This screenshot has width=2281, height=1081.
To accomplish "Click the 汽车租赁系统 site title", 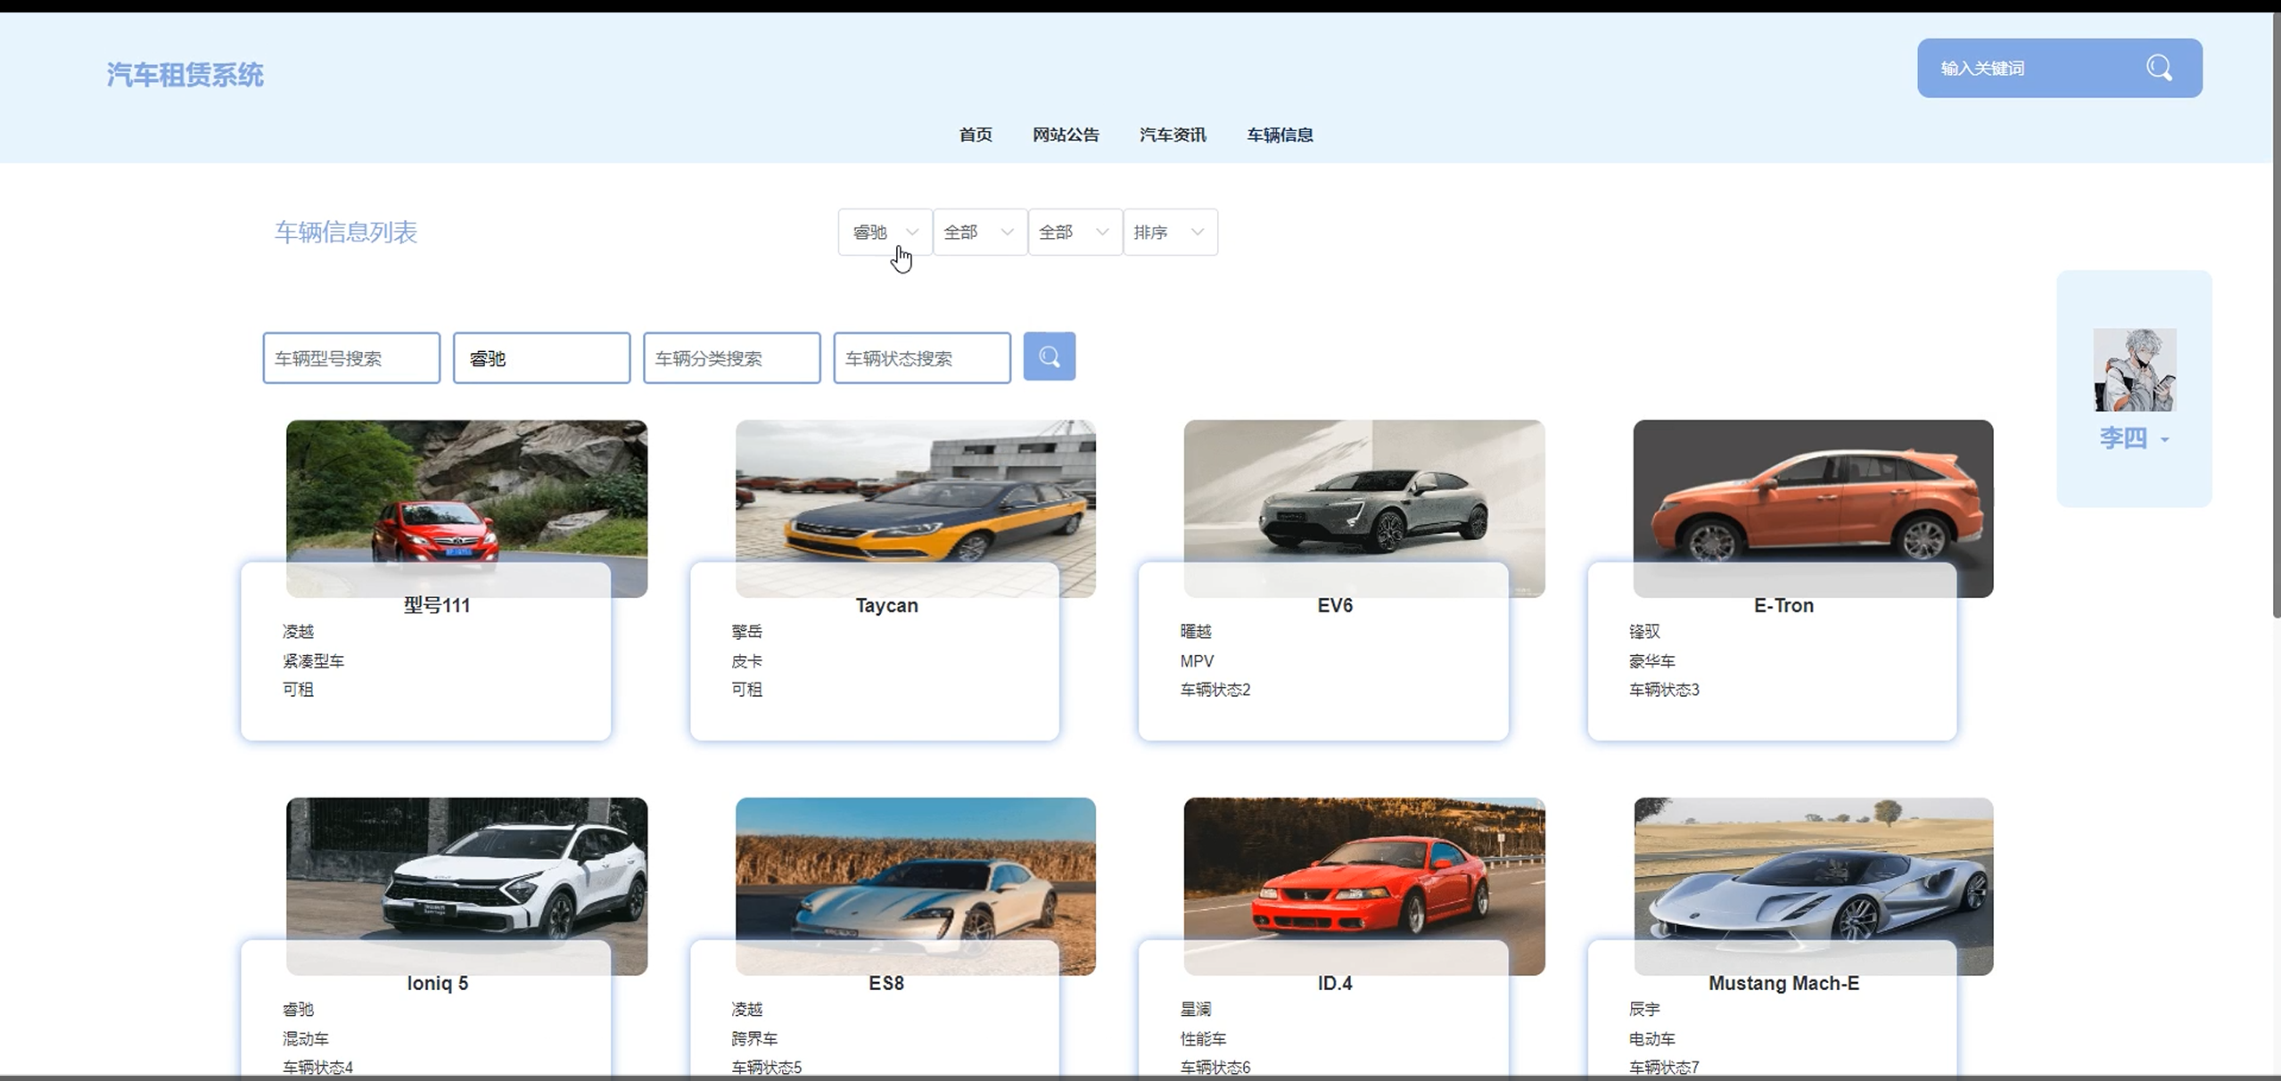I will coord(185,75).
